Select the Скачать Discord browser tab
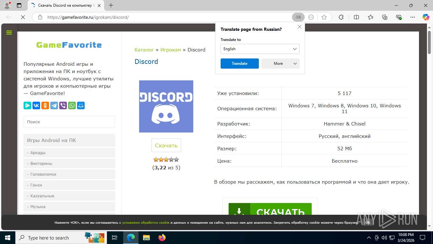 pos(66,5)
